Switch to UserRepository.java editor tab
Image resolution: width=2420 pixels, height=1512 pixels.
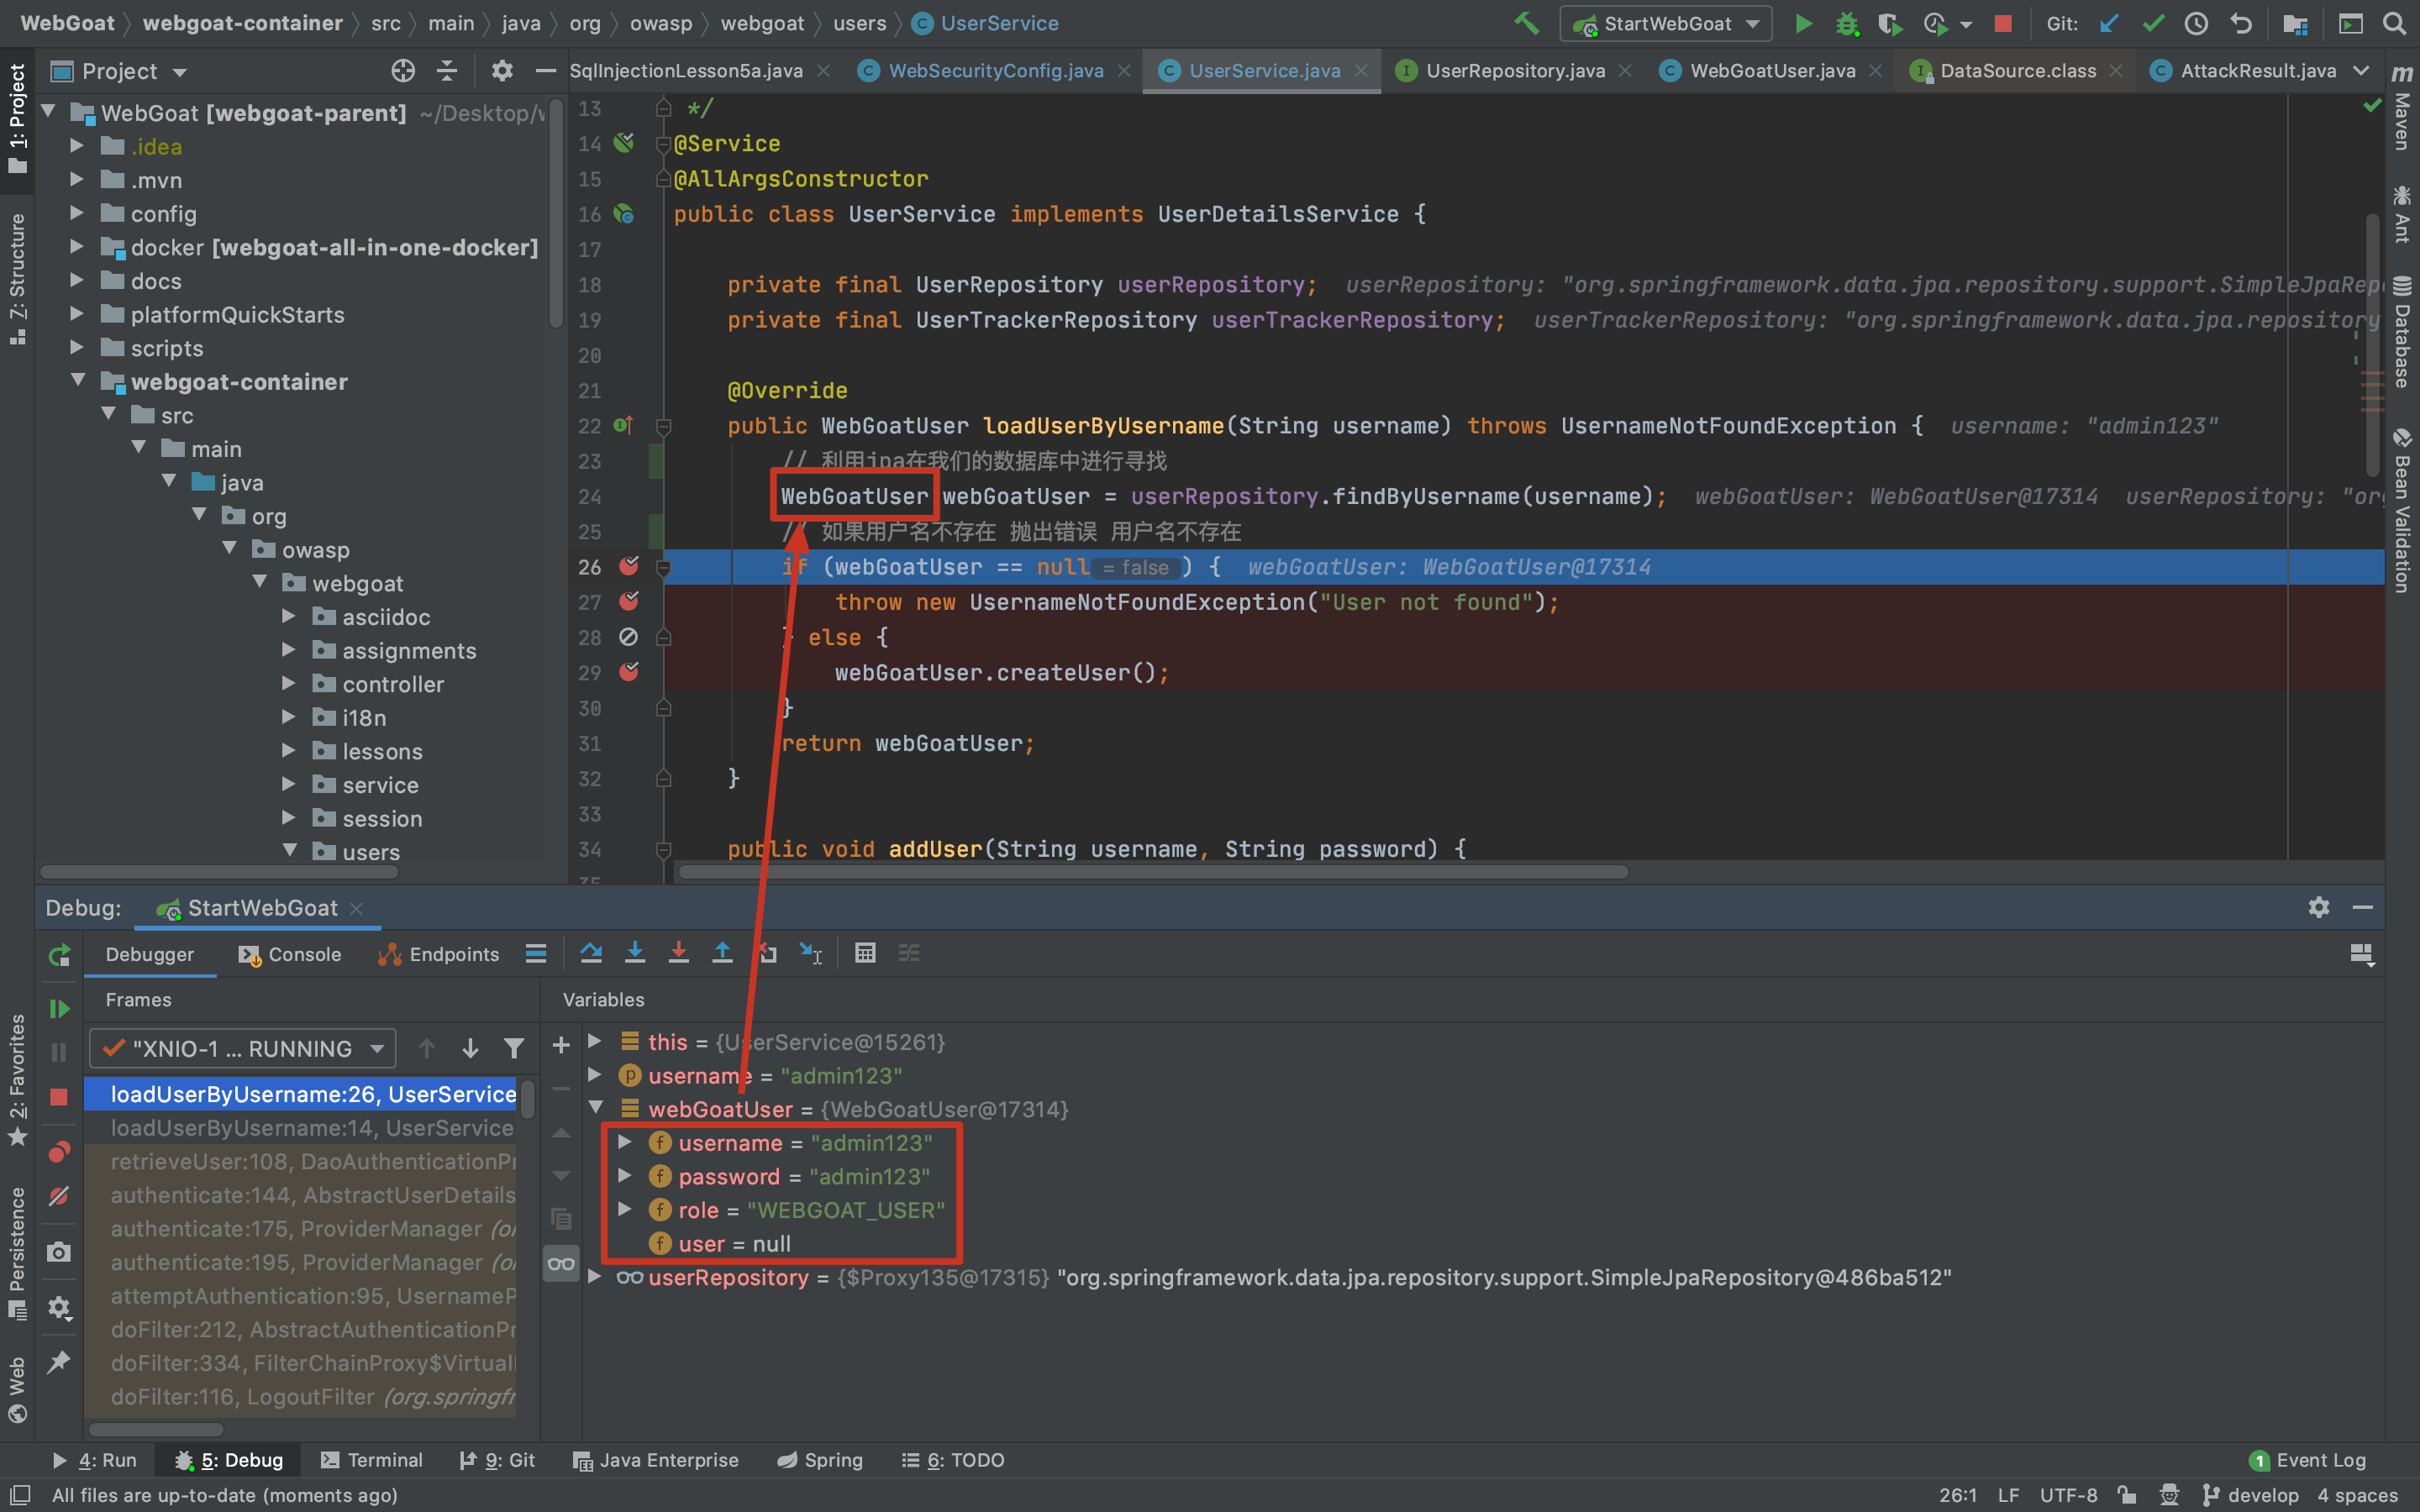coord(1514,71)
